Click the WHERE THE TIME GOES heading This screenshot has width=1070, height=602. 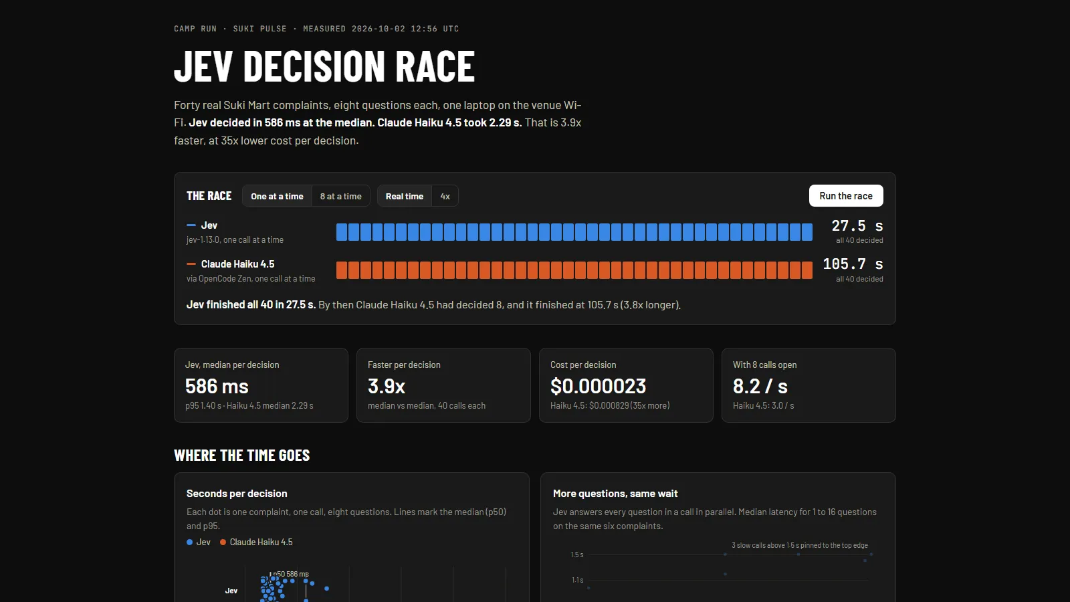pos(242,456)
